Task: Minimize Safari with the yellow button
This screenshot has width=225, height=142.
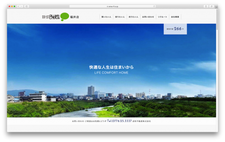Action: [x=12, y=6]
